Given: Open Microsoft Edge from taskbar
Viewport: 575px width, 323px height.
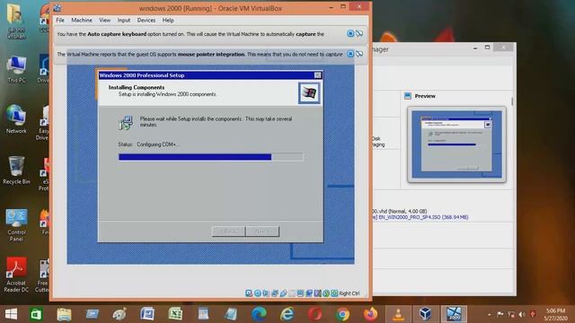Looking at the screenshot, I should click(x=259, y=314).
